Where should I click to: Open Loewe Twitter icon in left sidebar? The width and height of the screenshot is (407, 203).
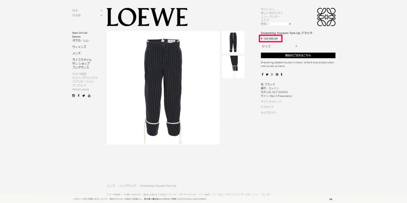click(84, 96)
